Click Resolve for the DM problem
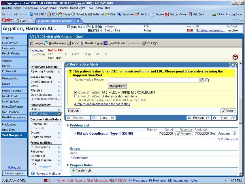Screen dimensions: 245x184 click(x=184, y=134)
